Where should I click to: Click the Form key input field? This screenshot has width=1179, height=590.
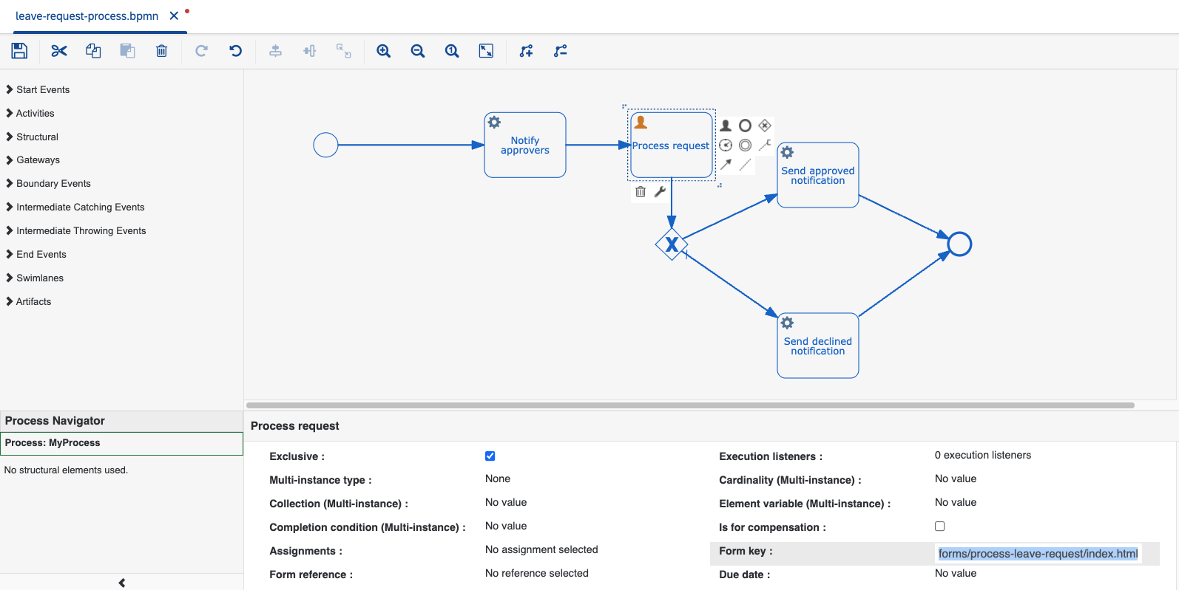click(x=1038, y=554)
